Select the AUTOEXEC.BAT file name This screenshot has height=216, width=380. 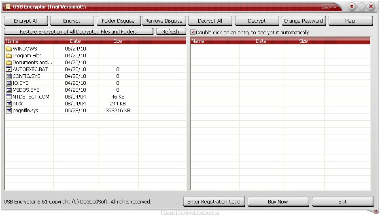tap(30, 69)
